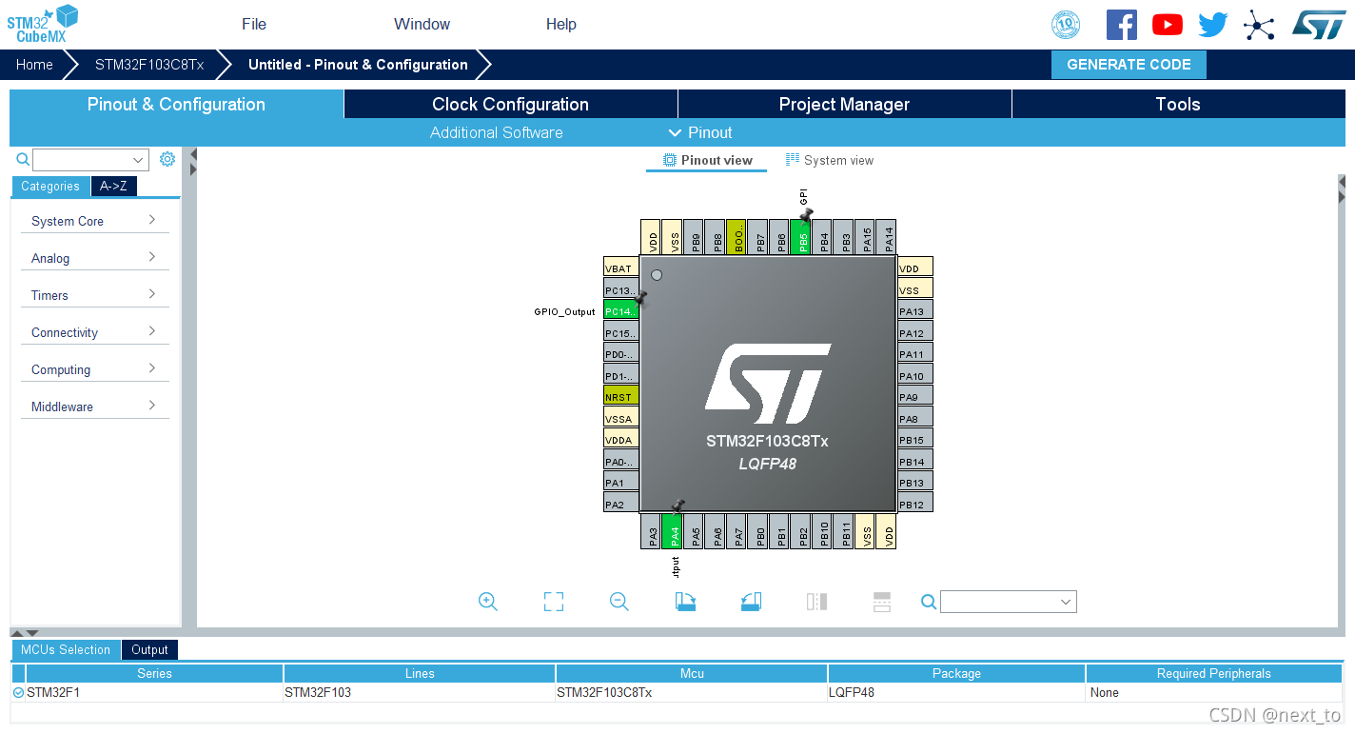Click the fit-to-screen frame icon

tap(554, 602)
